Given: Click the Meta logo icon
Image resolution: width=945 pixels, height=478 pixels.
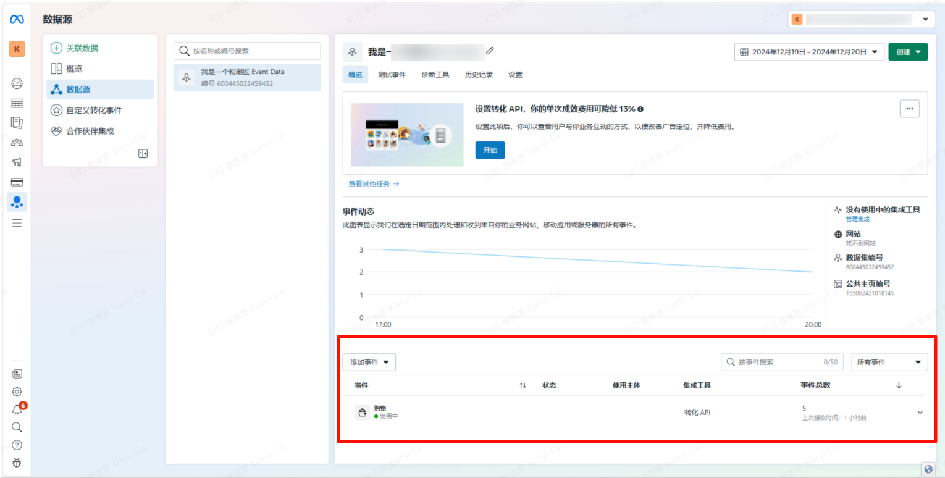Looking at the screenshot, I should [17, 19].
